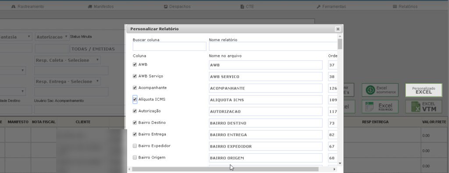Click the RESP ENTREGA column header
This screenshot has width=449, height=173.
[375, 122]
